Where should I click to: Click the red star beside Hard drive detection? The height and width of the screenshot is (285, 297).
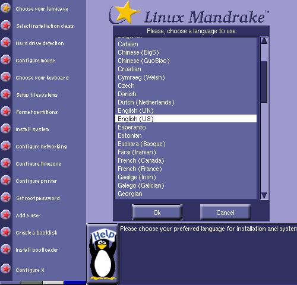(x=6, y=43)
